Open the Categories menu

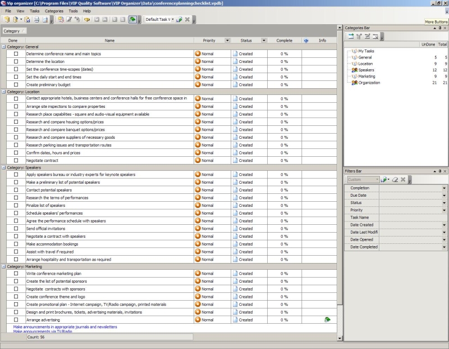(x=54, y=11)
